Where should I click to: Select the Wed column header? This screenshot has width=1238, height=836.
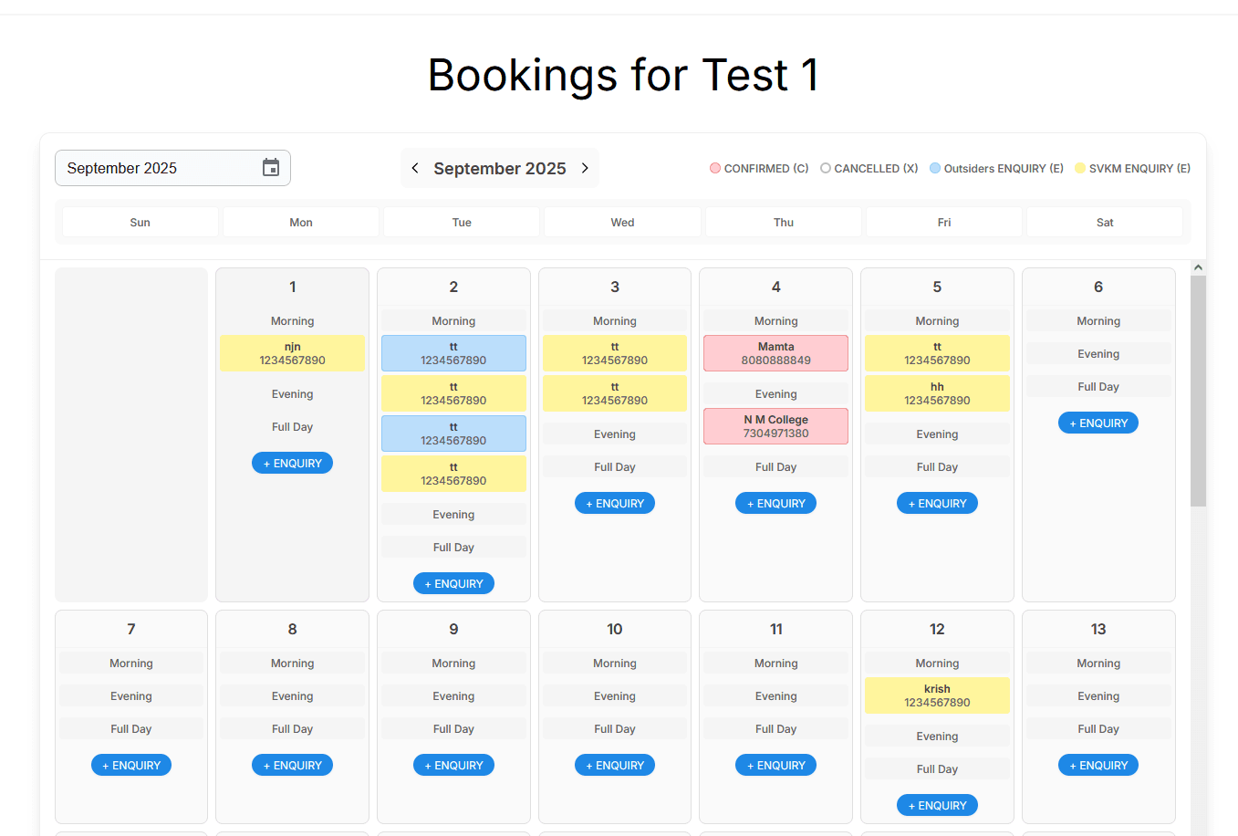click(622, 222)
